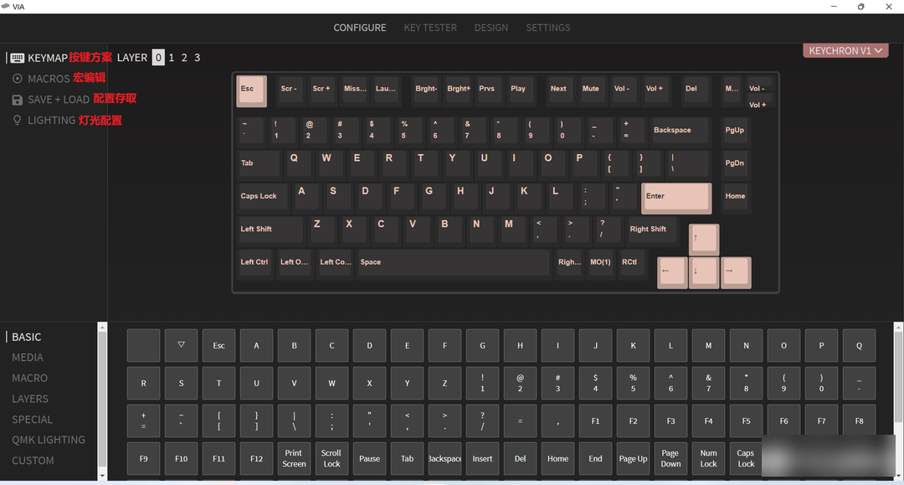Select the right arrow key on the keyboard layout
This screenshot has height=485, width=904.
pos(736,271)
